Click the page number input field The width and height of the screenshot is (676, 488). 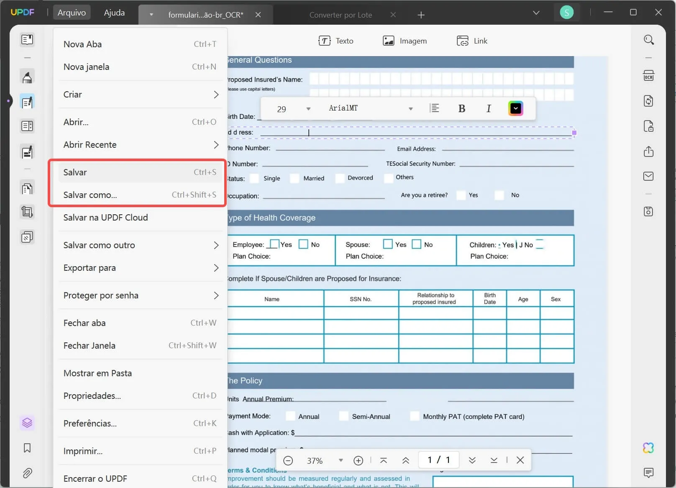click(x=438, y=460)
